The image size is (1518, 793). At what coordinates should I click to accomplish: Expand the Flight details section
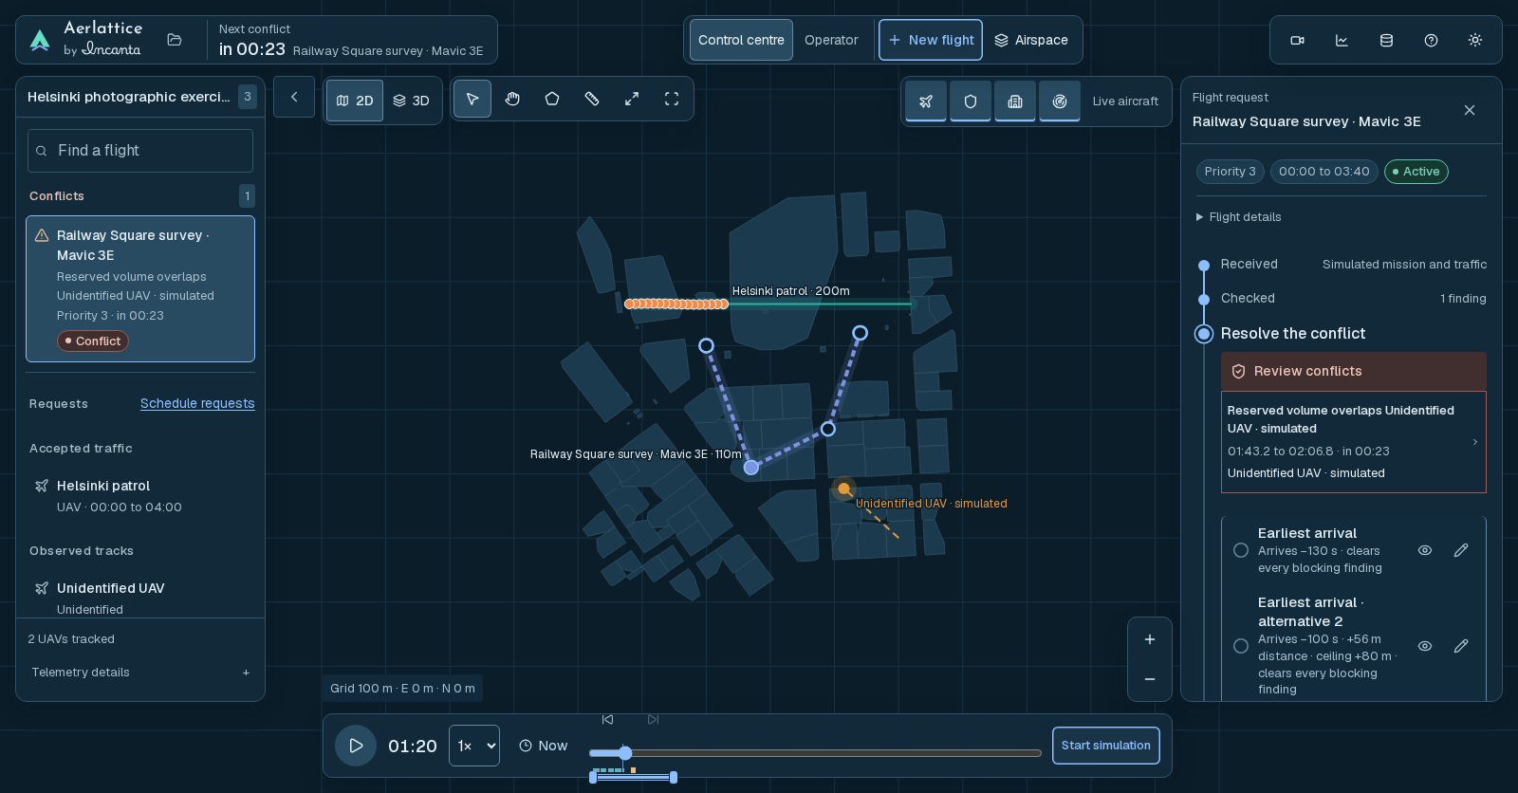click(x=1239, y=217)
